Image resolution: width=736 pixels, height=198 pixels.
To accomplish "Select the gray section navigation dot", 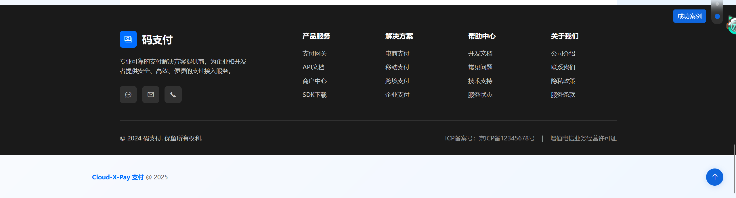I will (x=717, y=4).
